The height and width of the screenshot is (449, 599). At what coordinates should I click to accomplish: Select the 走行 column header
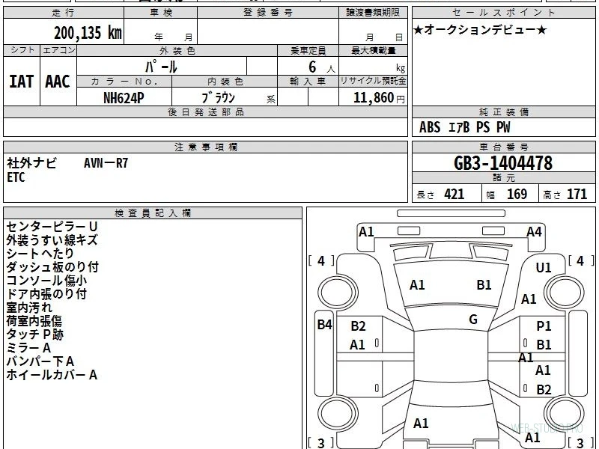pos(64,13)
